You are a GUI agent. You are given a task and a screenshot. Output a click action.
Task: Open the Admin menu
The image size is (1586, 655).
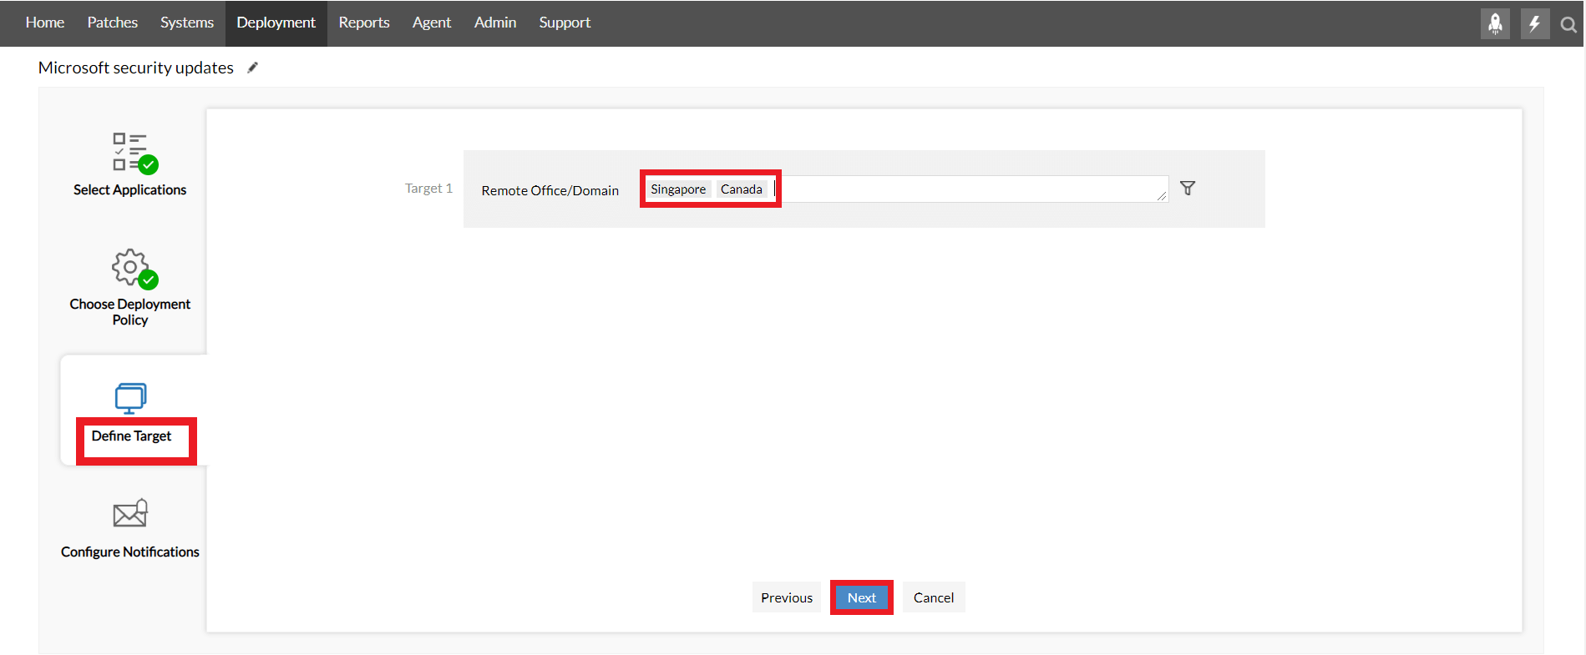(495, 23)
